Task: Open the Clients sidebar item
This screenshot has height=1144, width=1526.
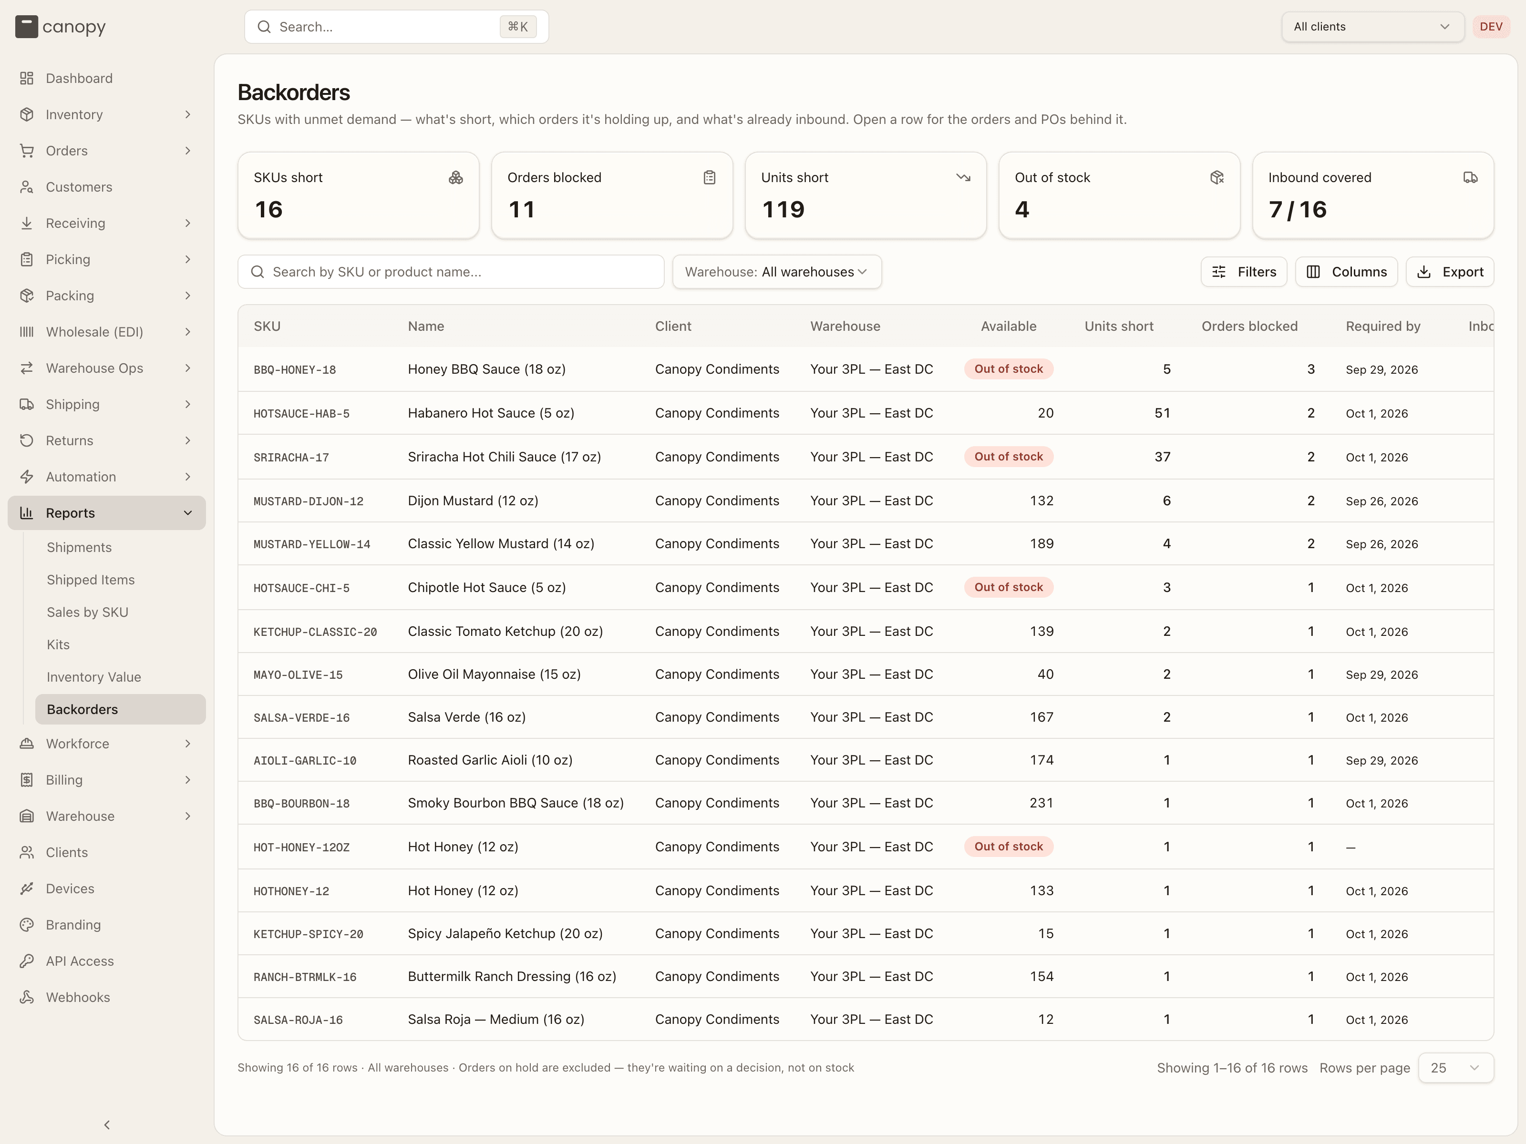Action: click(106, 852)
